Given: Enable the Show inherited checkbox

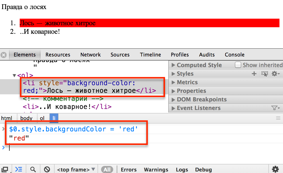Looking at the screenshot, I should click(x=238, y=65).
